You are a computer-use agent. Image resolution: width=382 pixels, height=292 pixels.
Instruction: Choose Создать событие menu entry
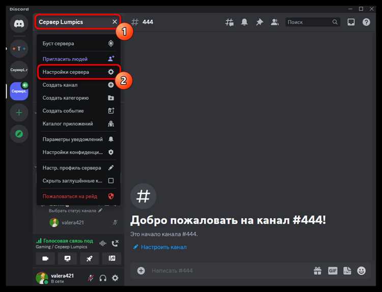click(x=78, y=111)
